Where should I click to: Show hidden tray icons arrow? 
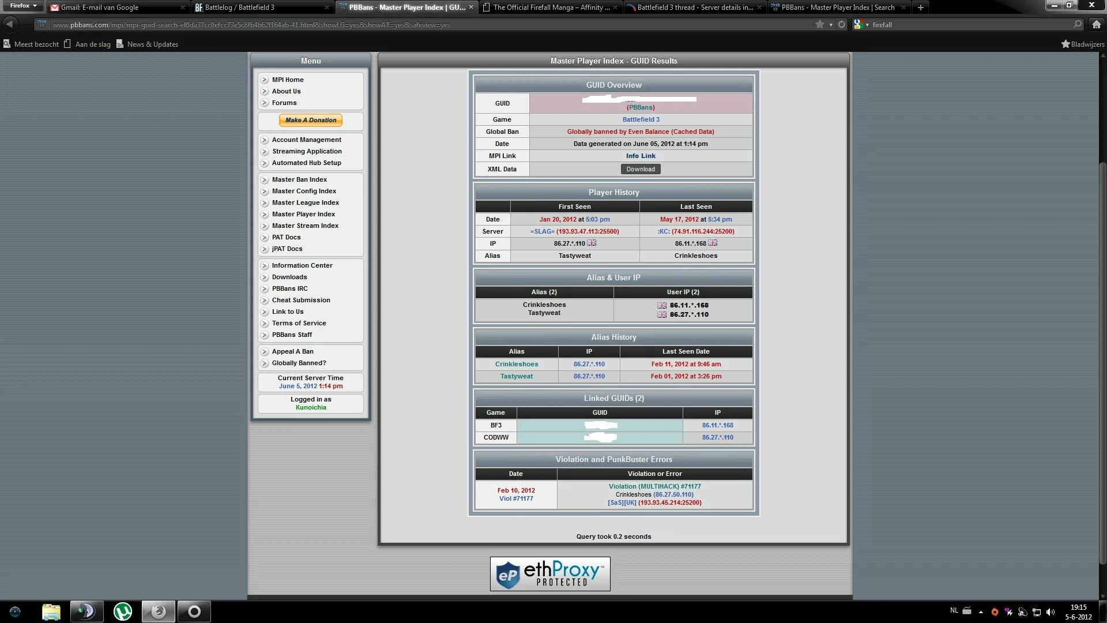pyautogui.click(x=981, y=612)
